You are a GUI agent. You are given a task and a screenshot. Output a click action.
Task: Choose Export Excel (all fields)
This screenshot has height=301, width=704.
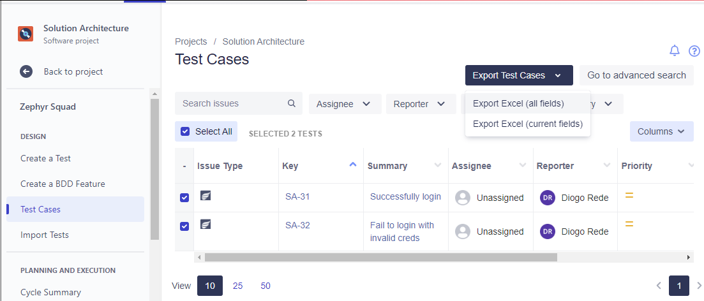pos(518,103)
